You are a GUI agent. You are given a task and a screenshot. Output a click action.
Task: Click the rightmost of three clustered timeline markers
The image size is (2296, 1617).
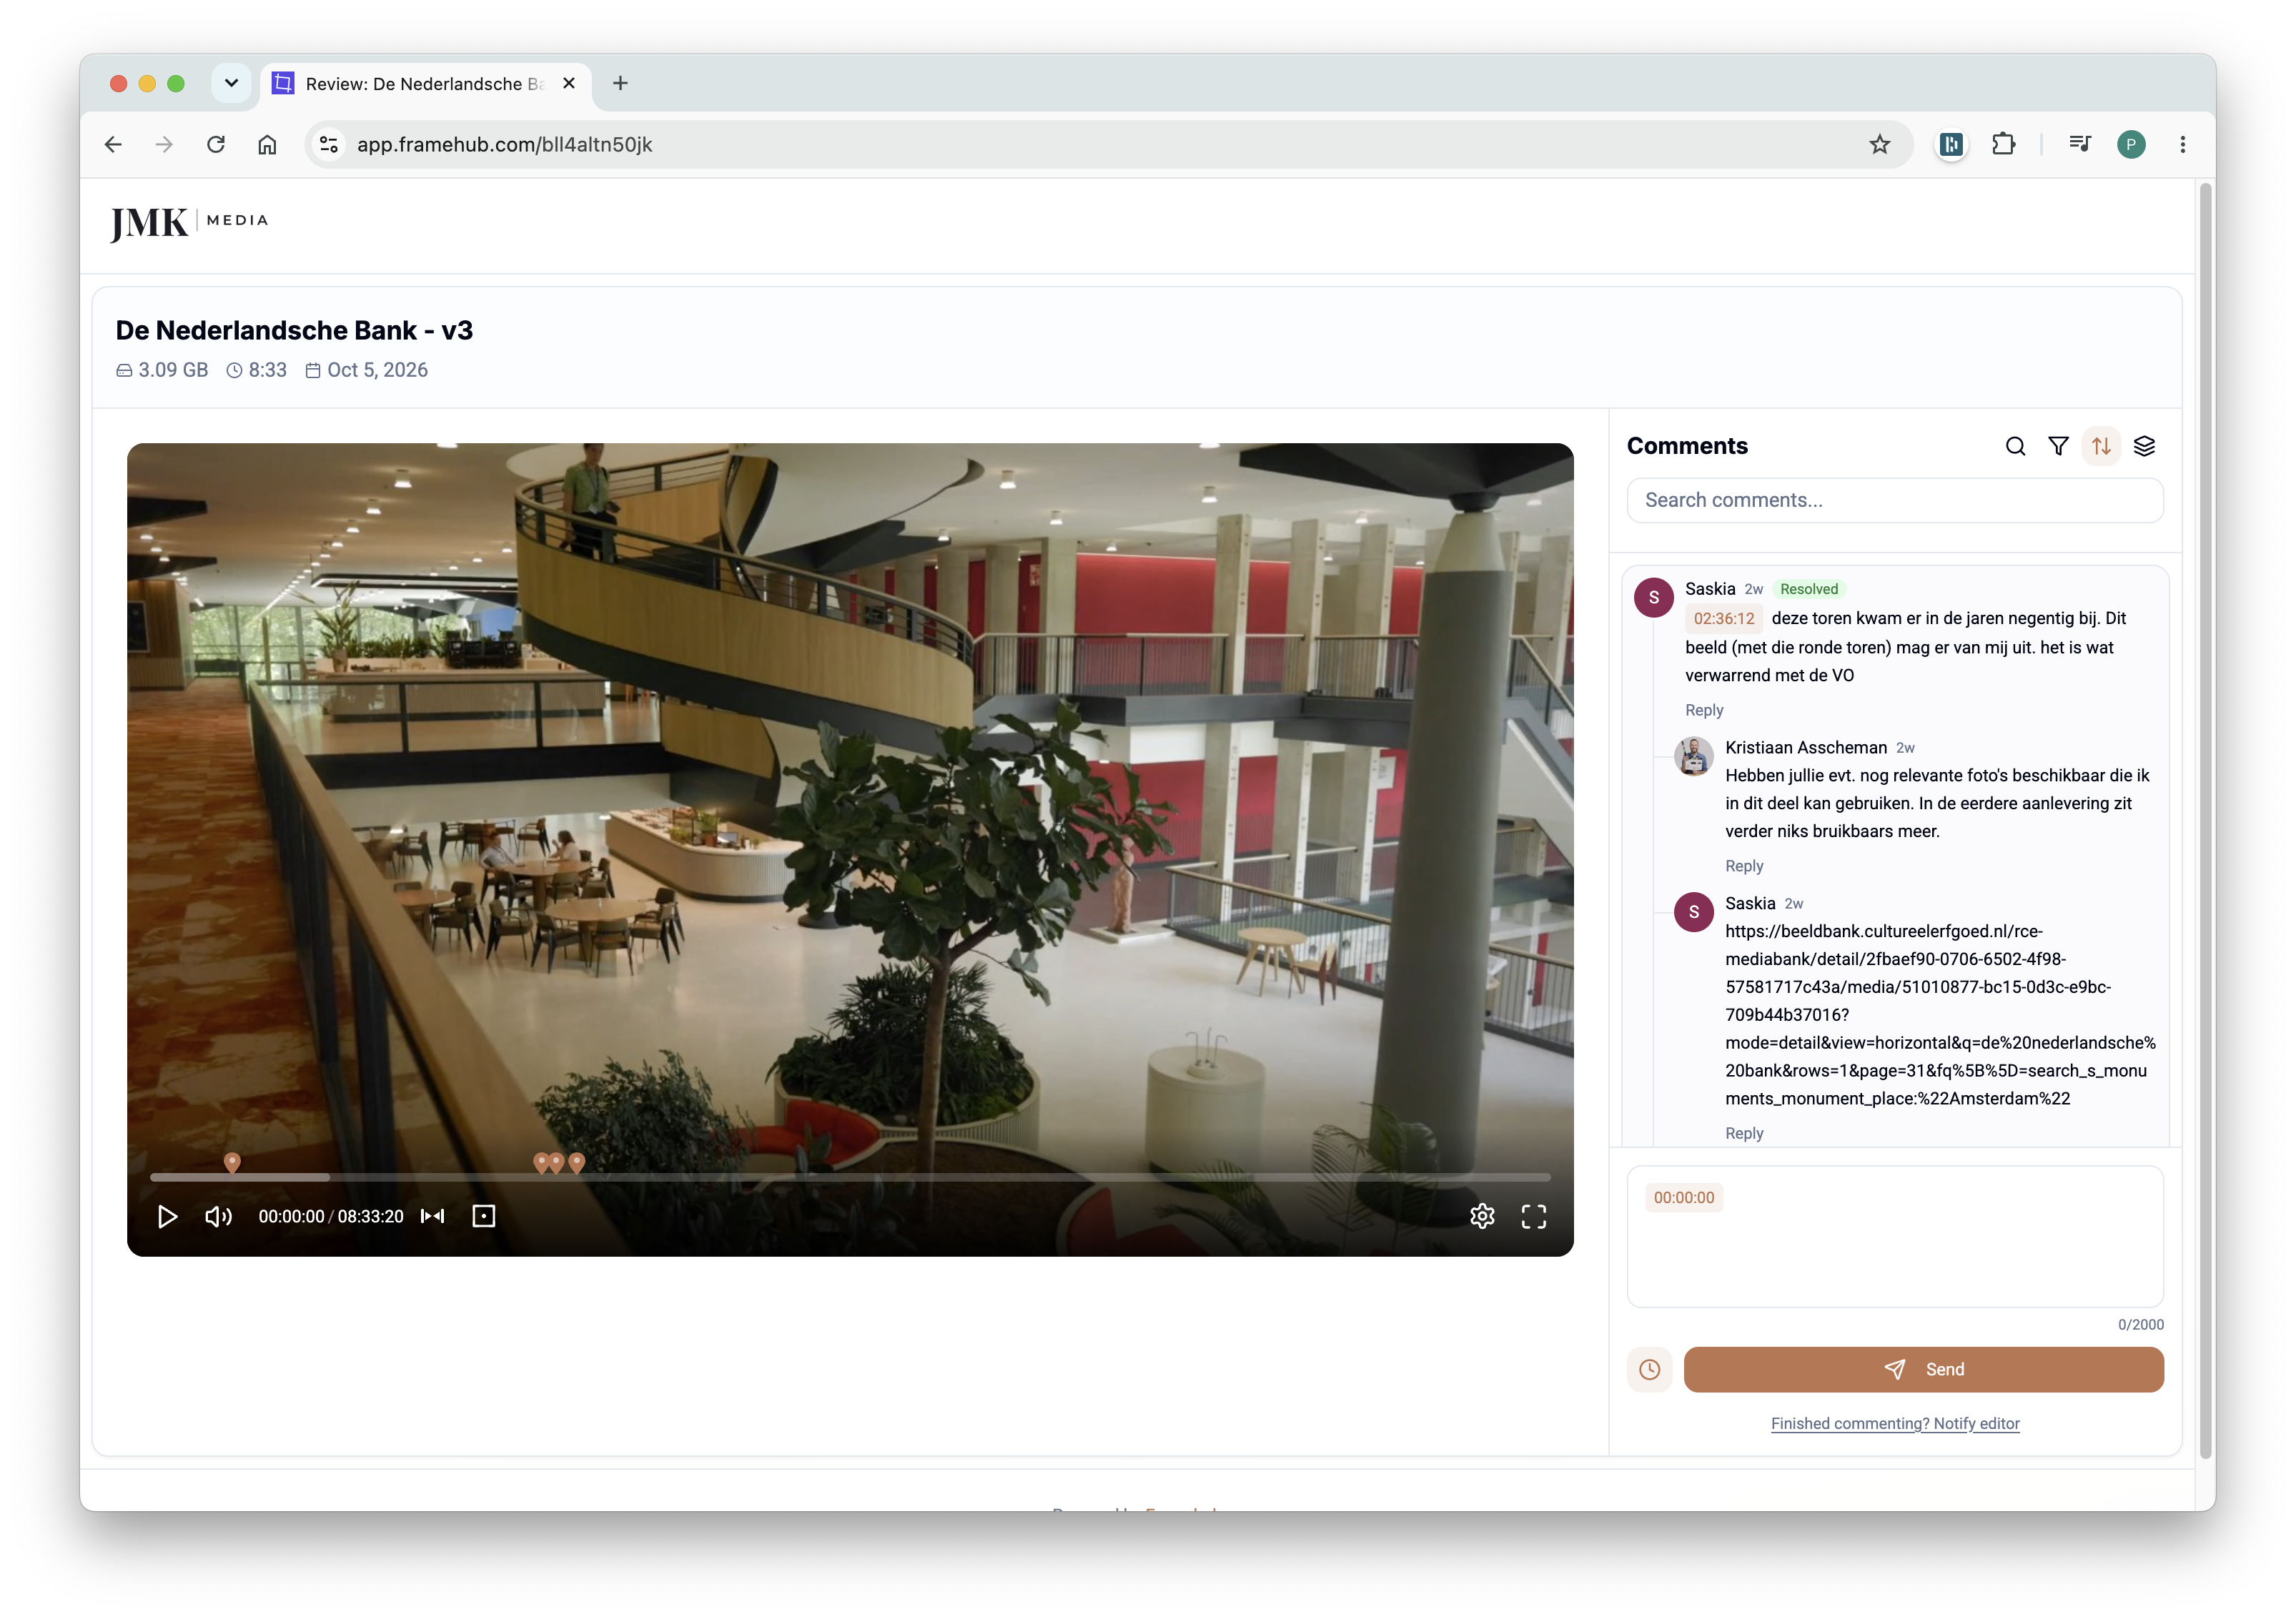pos(576,1162)
